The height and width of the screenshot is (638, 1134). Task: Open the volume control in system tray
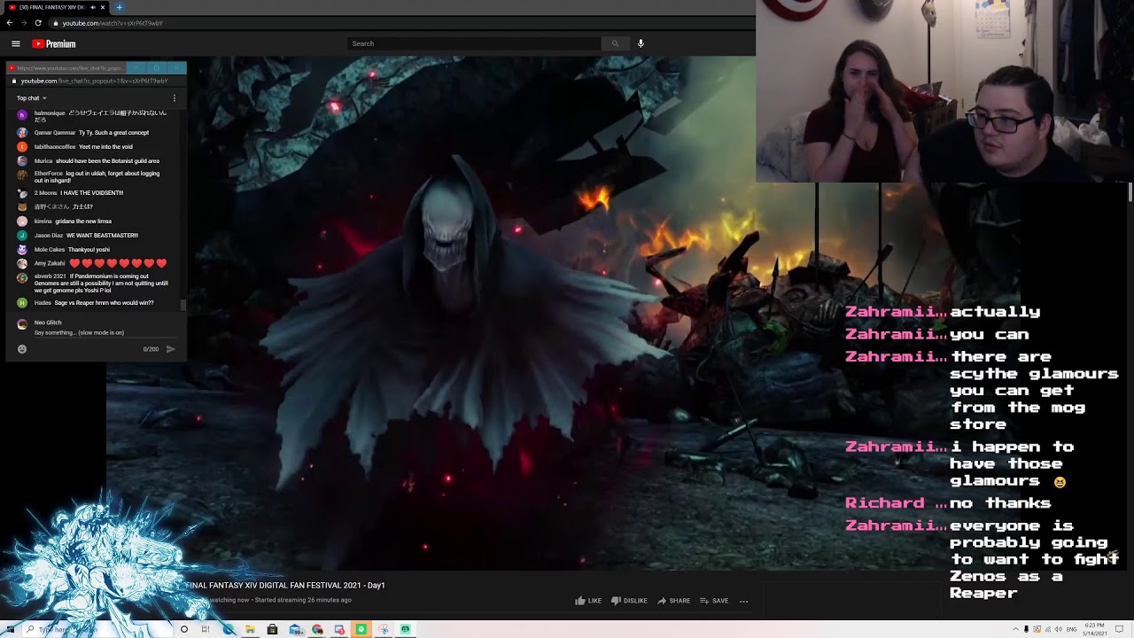(x=1059, y=629)
